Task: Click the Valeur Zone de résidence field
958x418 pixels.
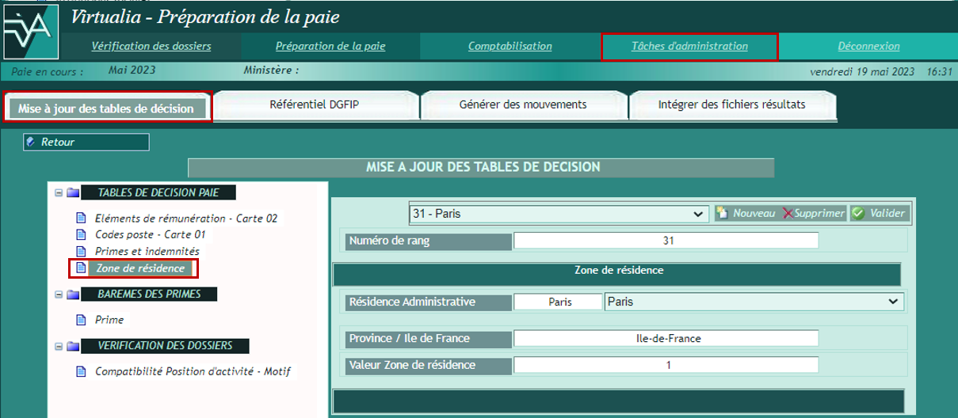Action: [666, 365]
